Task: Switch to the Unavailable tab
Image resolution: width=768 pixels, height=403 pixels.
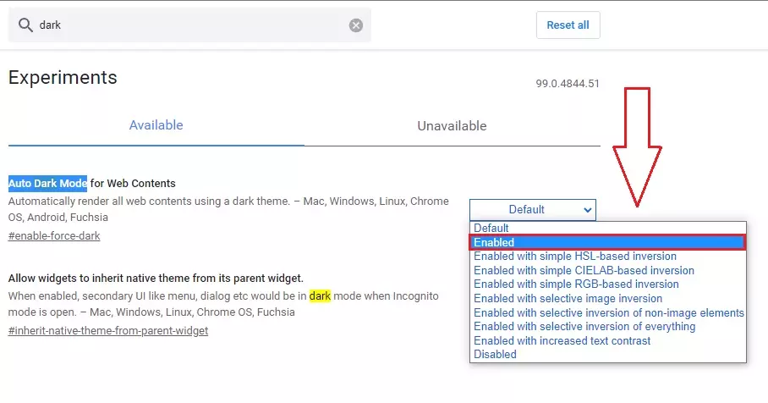Action: [x=452, y=126]
